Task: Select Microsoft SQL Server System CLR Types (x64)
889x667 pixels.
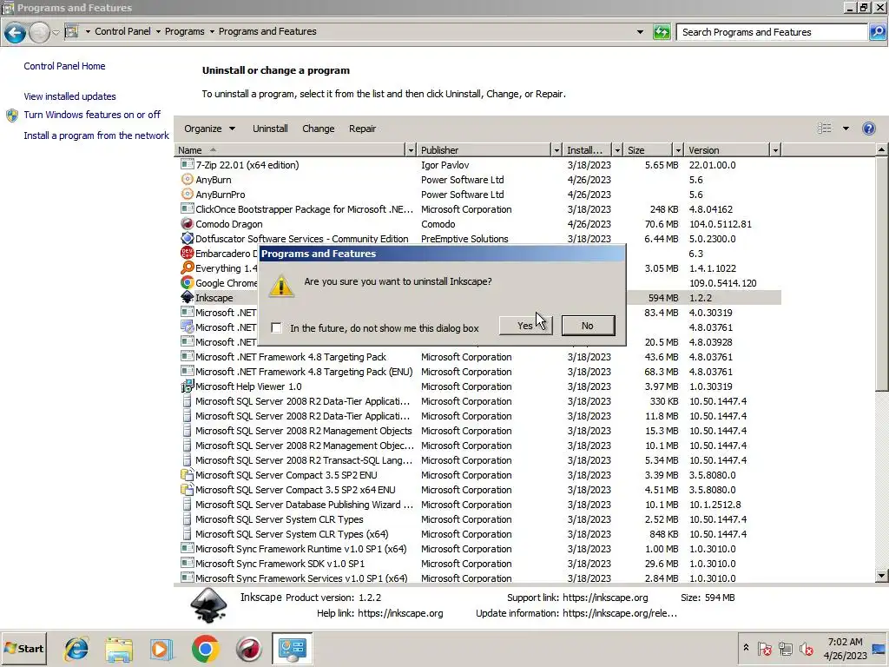Action: click(477, 534)
